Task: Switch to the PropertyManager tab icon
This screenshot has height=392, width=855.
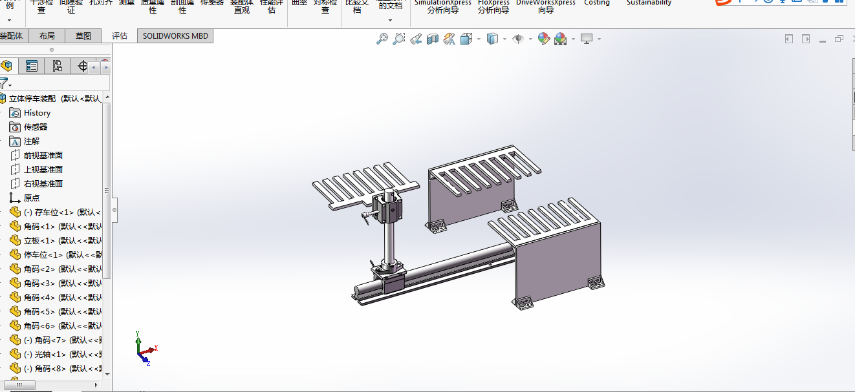Action: coord(32,66)
